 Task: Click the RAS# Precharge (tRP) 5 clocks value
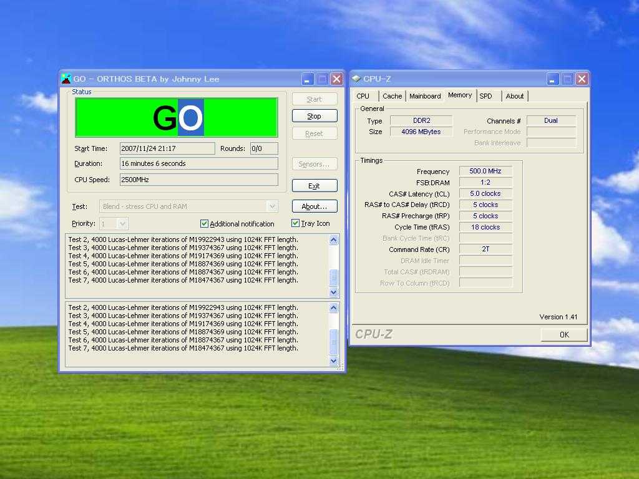tap(485, 216)
